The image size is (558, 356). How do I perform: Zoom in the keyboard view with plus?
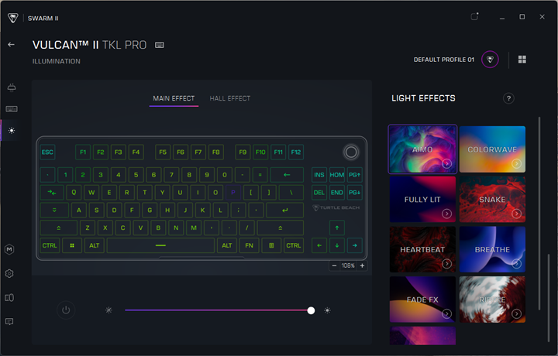pyautogui.click(x=362, y=265)
